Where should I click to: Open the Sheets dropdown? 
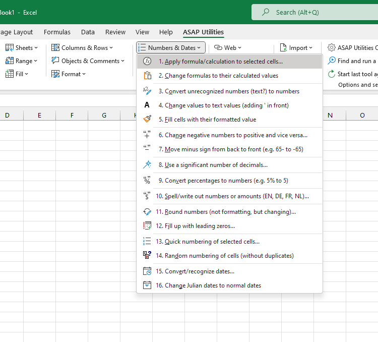(22, 47)
